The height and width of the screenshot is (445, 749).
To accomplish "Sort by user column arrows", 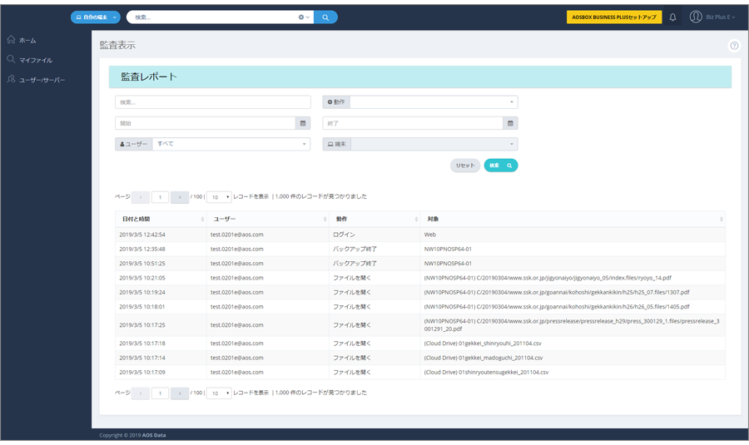I will pyautogui.click(x=325, y=219).
